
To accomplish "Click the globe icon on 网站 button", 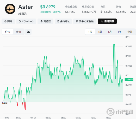I will point(5,21).
